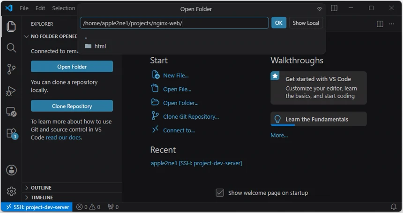Click the Open Folder... link under Start

point(181,103)
